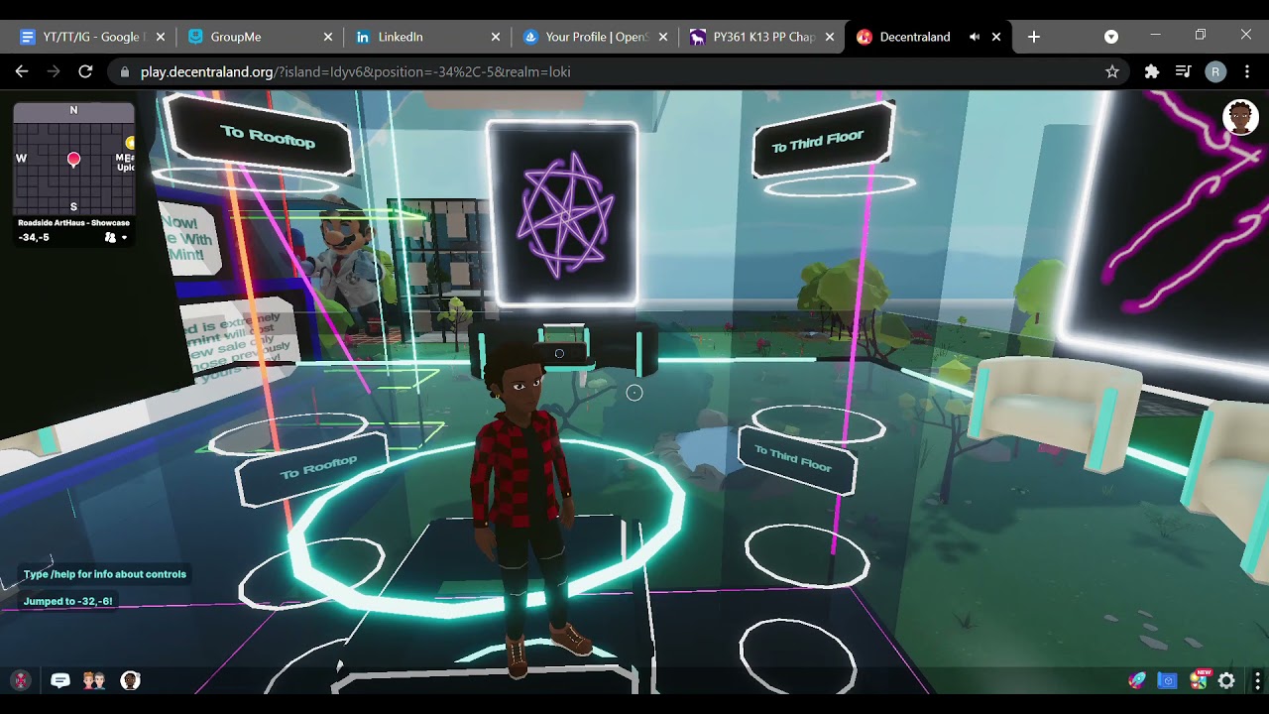Screen dimensions: 1269x714
Task: Expand the minimap options arrow beside coordinates
Action: pos(124,238)
